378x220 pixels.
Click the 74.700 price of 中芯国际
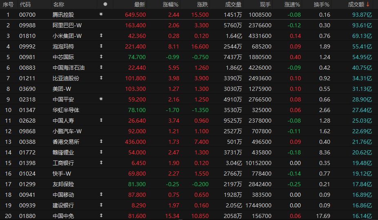tap(137, 57)
